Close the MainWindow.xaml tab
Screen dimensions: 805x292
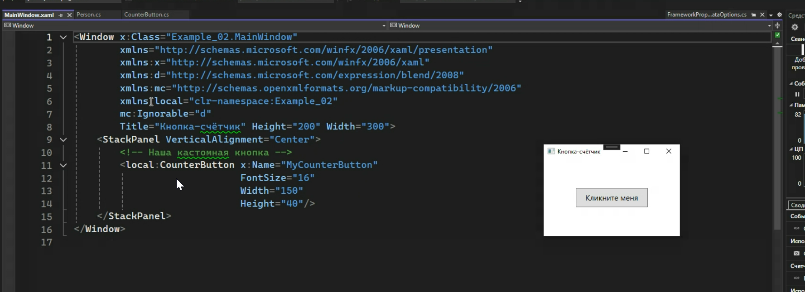[x=69, y=15]
